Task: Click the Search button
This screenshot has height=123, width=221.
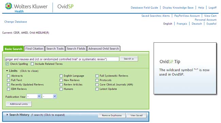Action: click(x=129, y=59)
